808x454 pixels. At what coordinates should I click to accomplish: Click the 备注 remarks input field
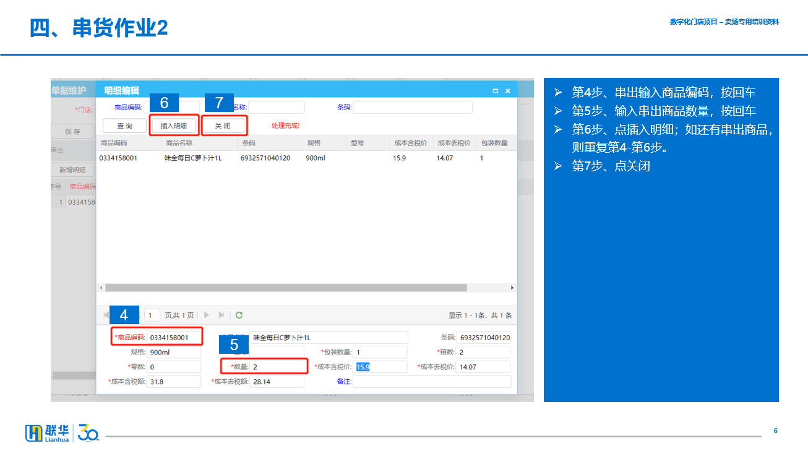(x=432, y=382)
